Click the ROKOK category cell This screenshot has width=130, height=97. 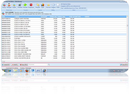(x=43, y=38)
